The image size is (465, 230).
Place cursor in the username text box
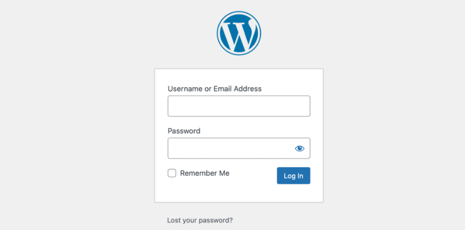239,106
